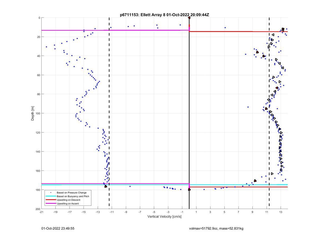Click velocity tick label -11

pyautogui.click(x=112, y=212)
